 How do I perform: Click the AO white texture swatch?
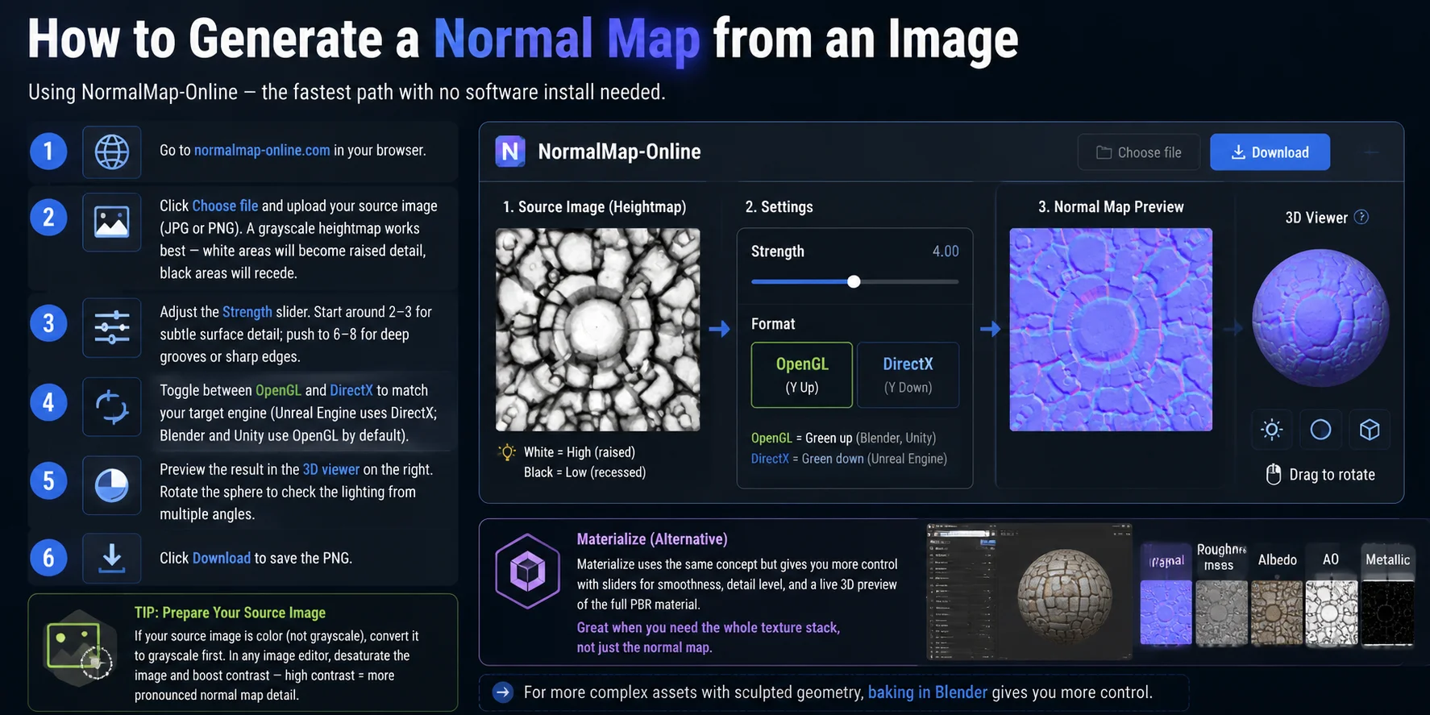point(1332,613)
